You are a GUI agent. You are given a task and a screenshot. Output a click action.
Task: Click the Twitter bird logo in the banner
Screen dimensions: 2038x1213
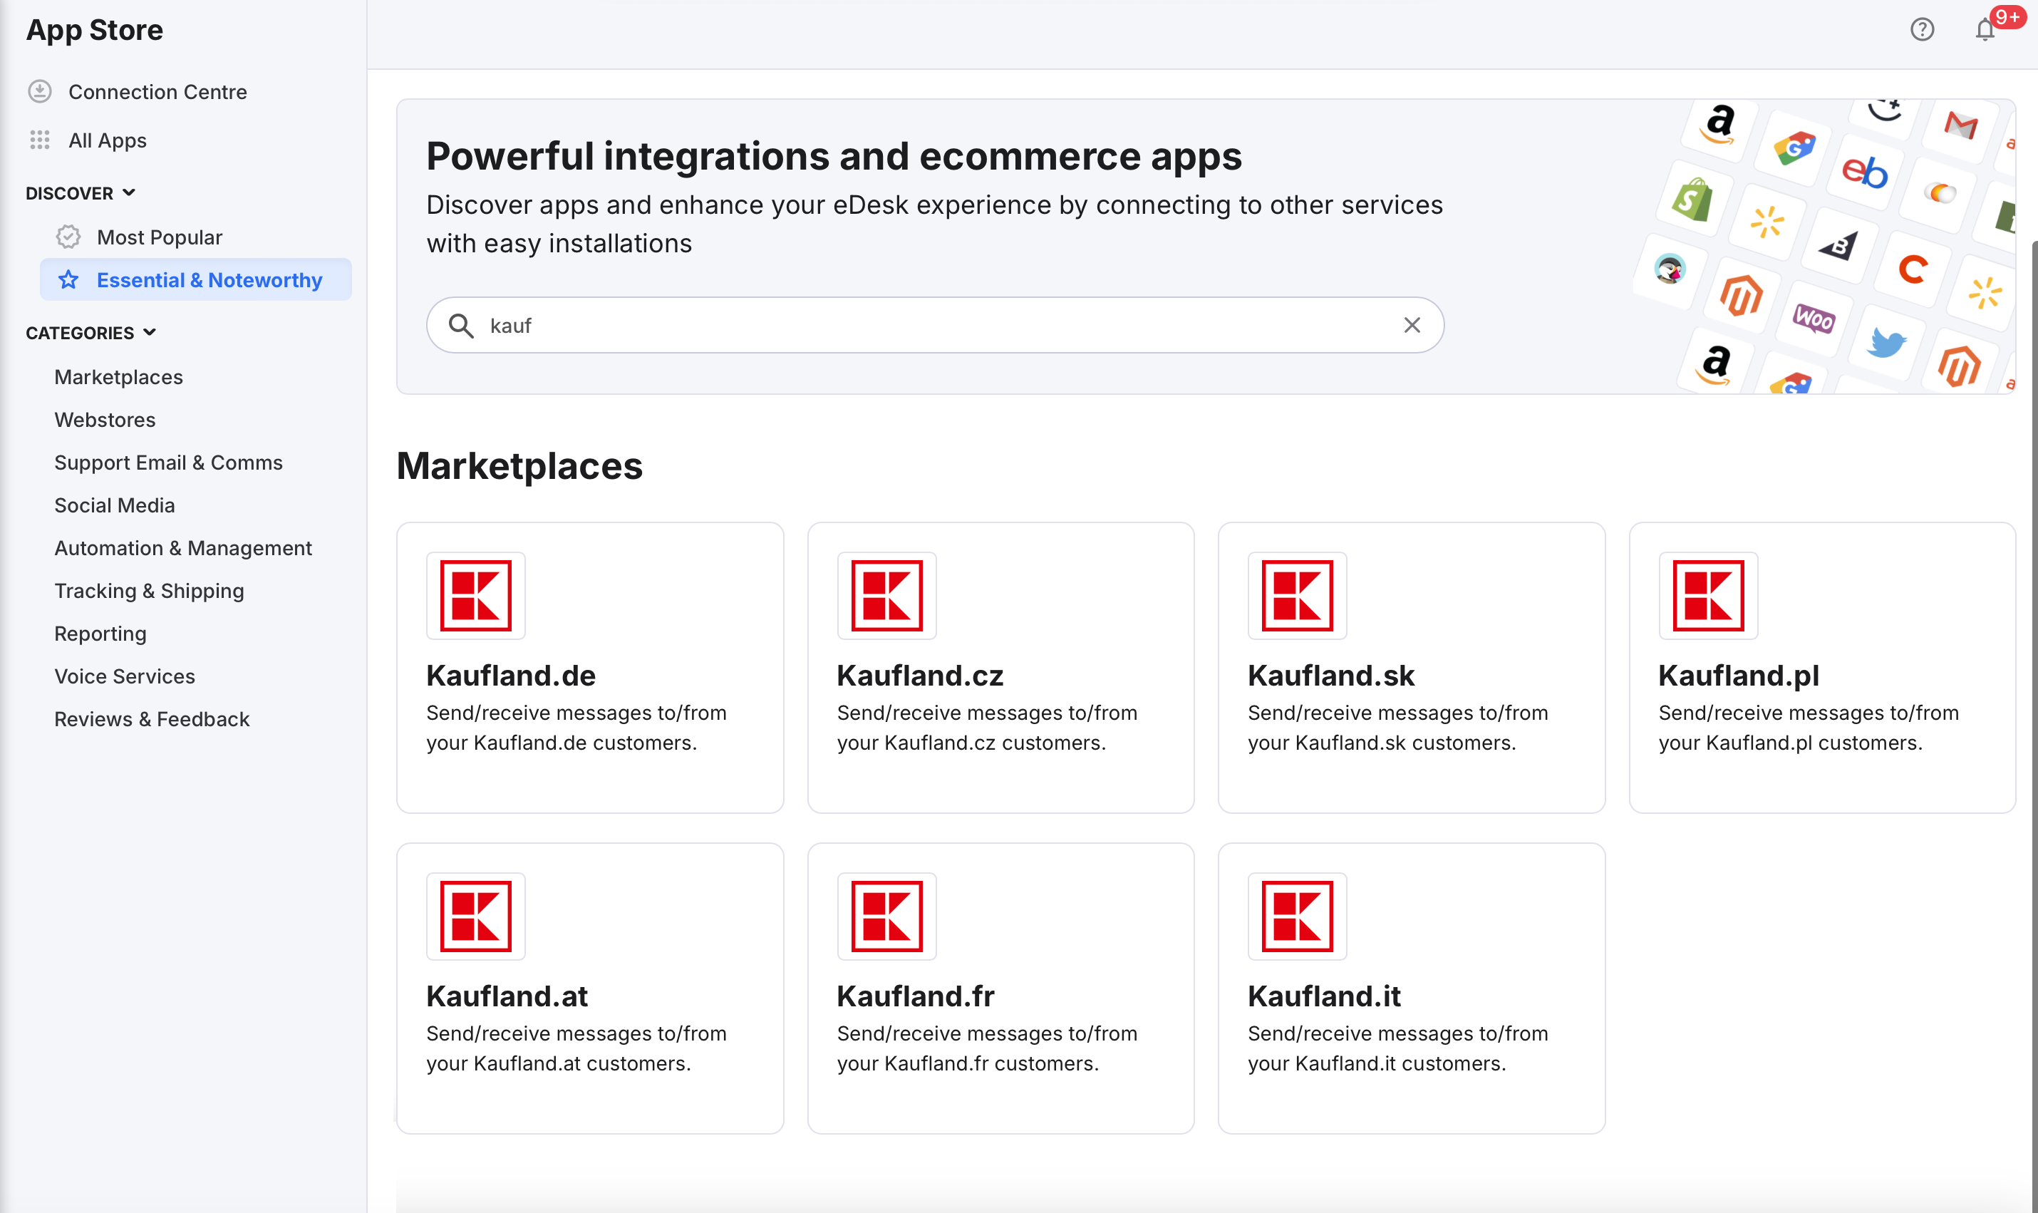point(1887,341)
